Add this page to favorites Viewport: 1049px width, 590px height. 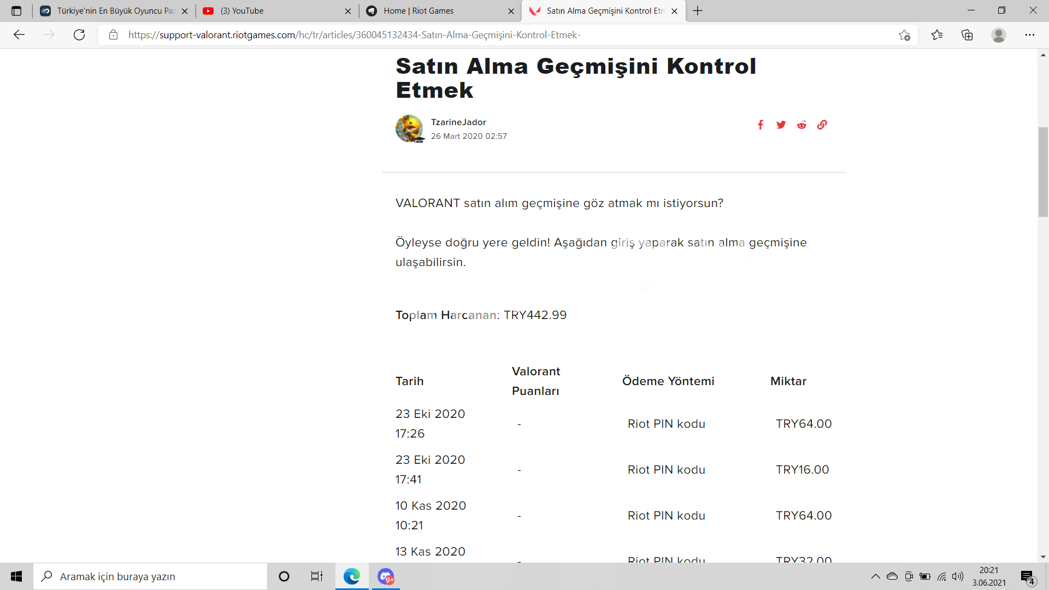click(x=904, y=35)
